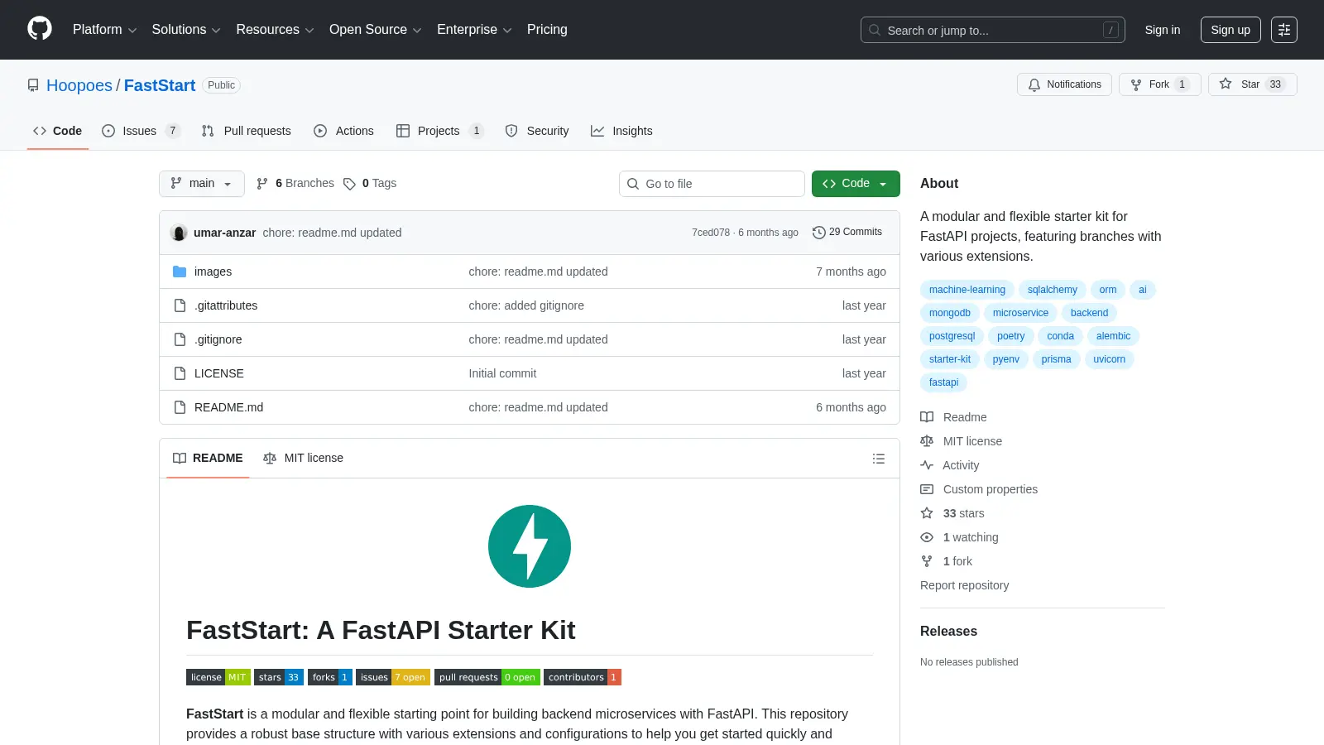The width and height of the screenshot is (1324, 745).
Task: Open the README outline list icon
Action: pyautogui.click(x=879, y=459)
